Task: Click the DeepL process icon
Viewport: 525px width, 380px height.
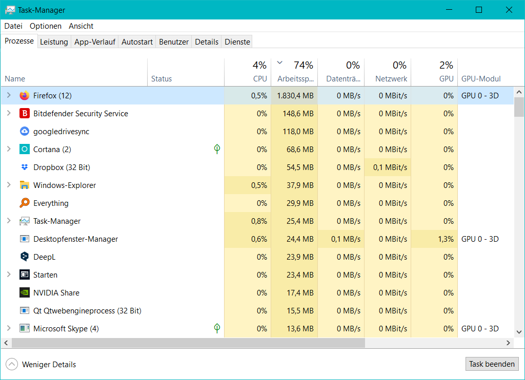Action: [25, 257]
